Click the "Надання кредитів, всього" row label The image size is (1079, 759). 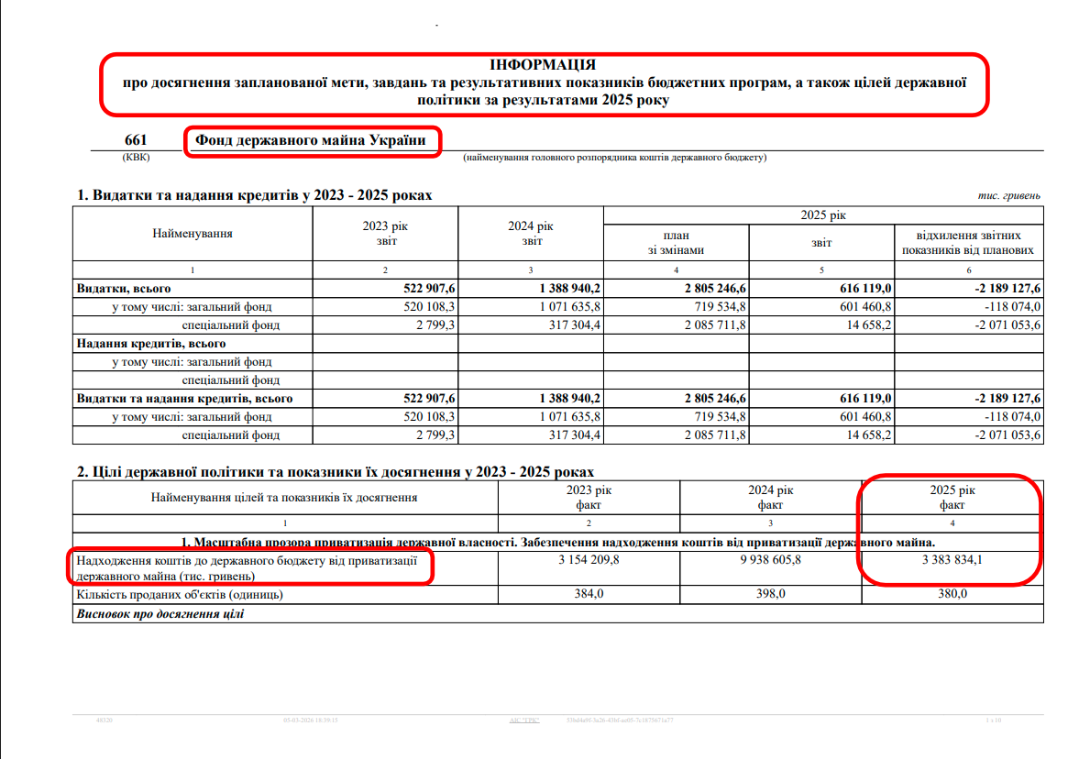(x=150, y=344)
